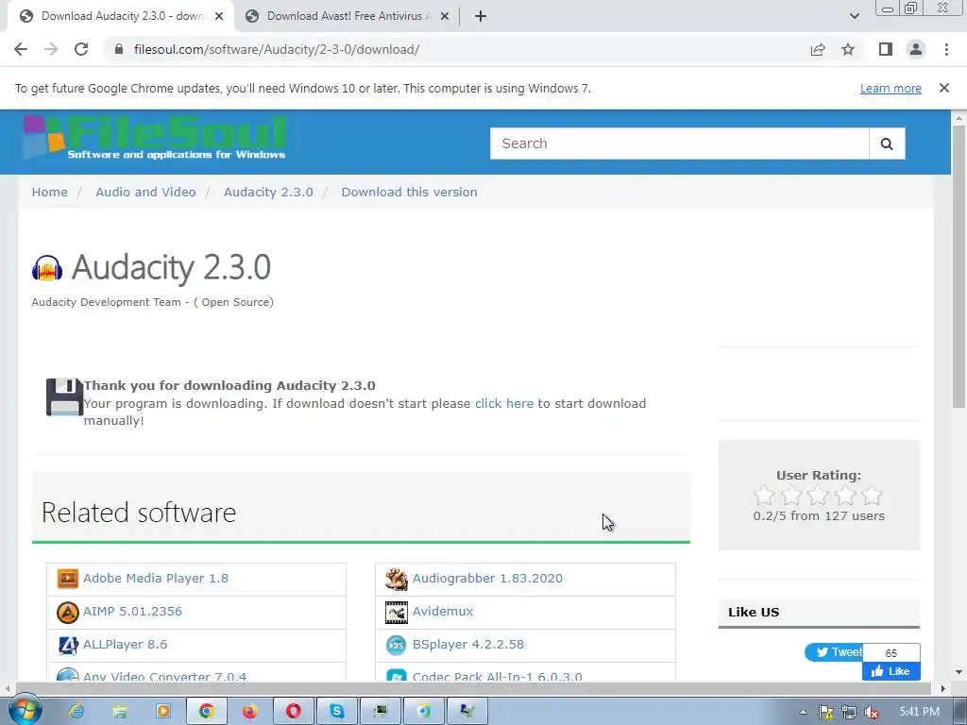
Task: Click the ALLPlayer icon
Action: (x=68, y=645)
